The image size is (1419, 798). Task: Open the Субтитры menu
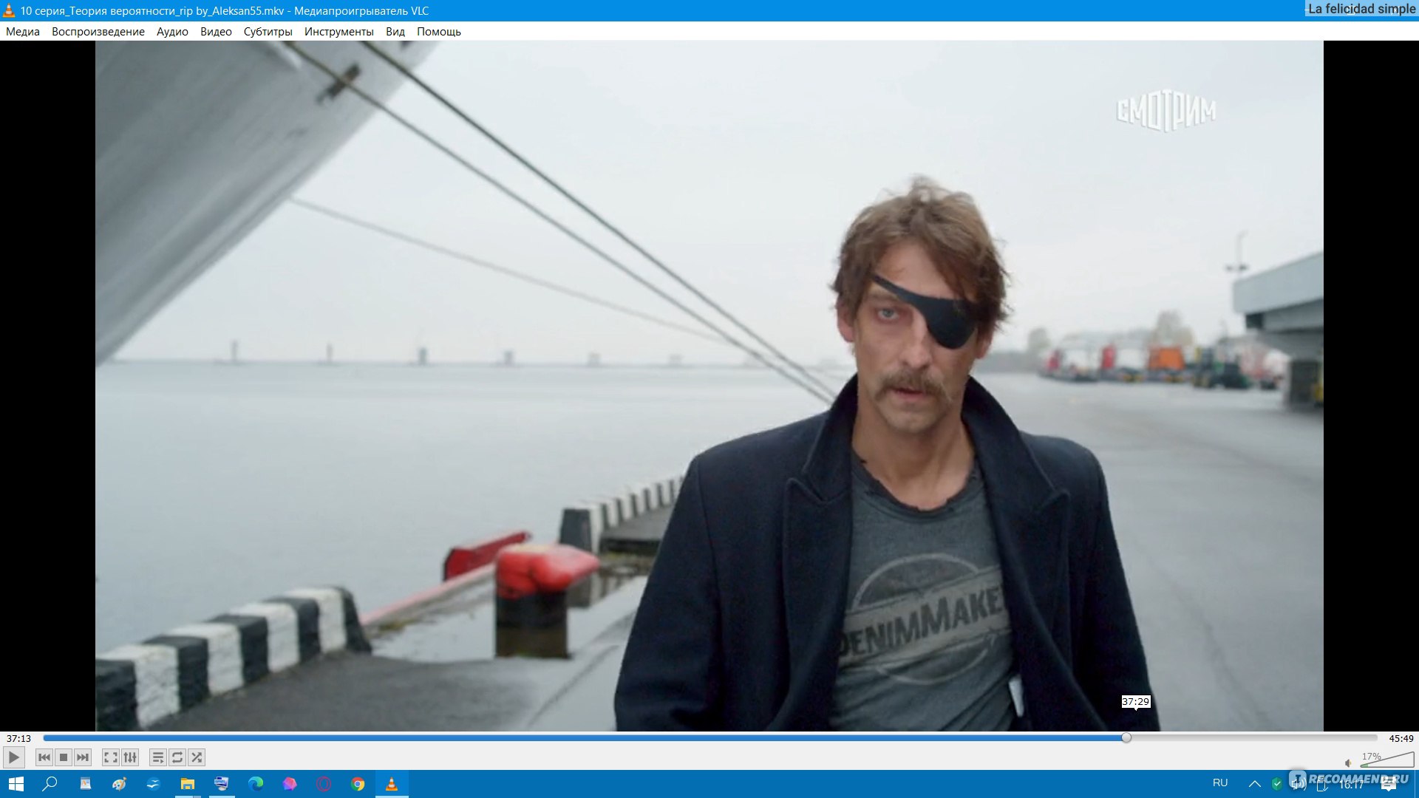coord(268,32)
